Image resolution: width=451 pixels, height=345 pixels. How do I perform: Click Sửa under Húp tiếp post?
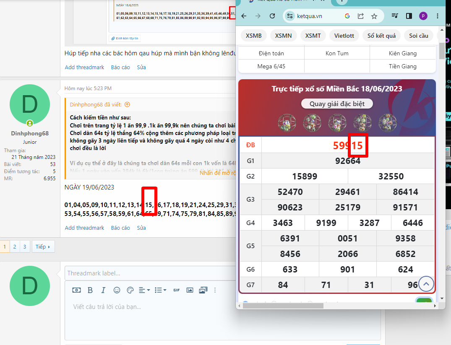coord(141,67)
